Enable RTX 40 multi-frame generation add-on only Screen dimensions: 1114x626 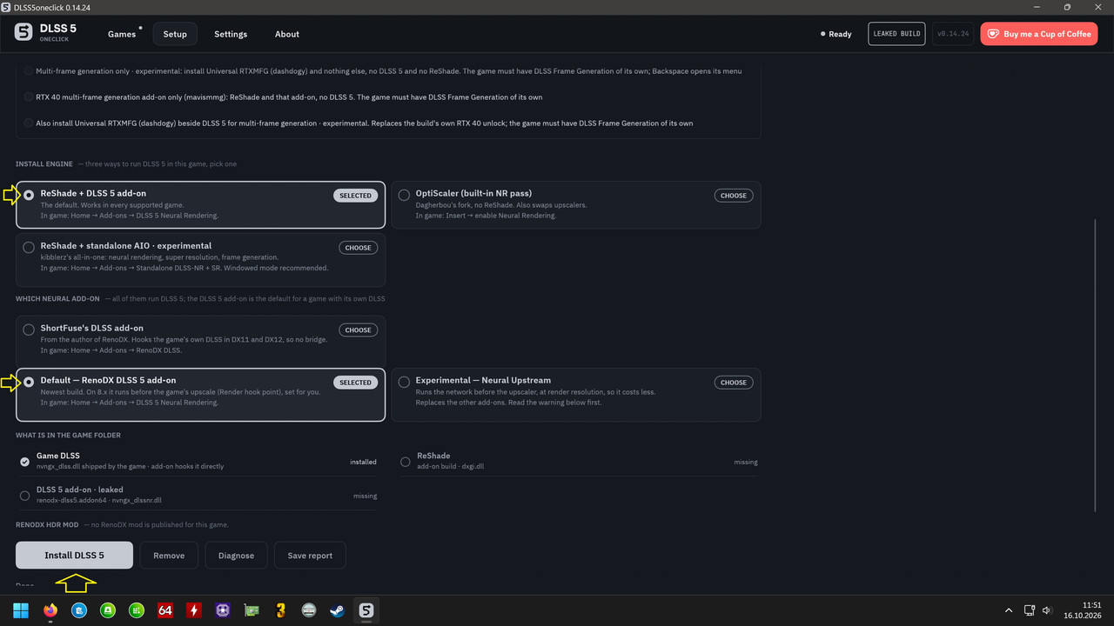coord(29,97)
